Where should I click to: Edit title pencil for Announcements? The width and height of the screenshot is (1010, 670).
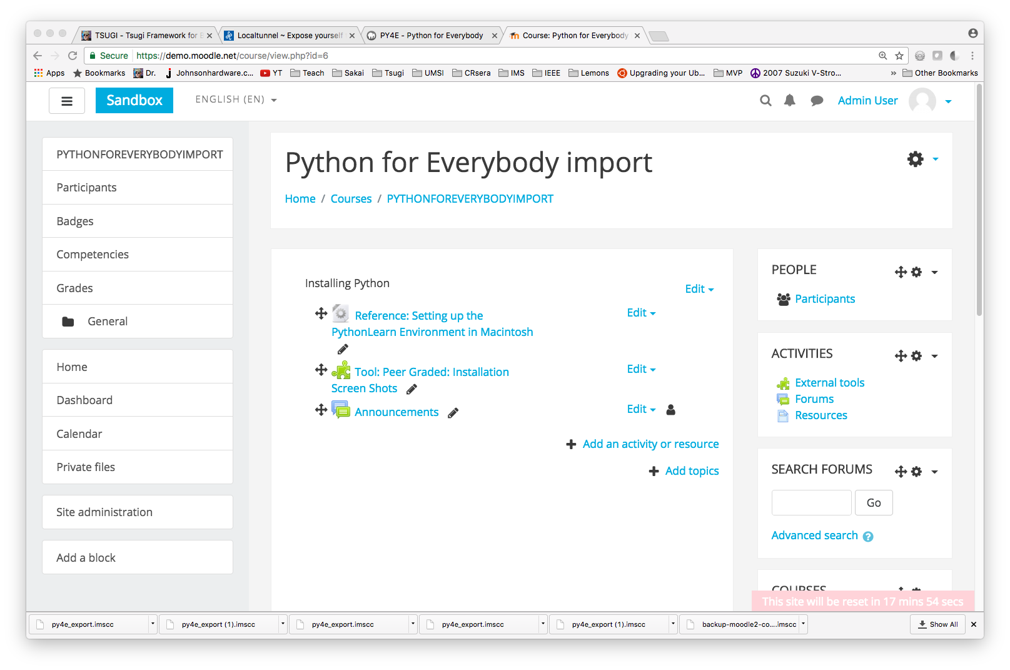point(453,413)
